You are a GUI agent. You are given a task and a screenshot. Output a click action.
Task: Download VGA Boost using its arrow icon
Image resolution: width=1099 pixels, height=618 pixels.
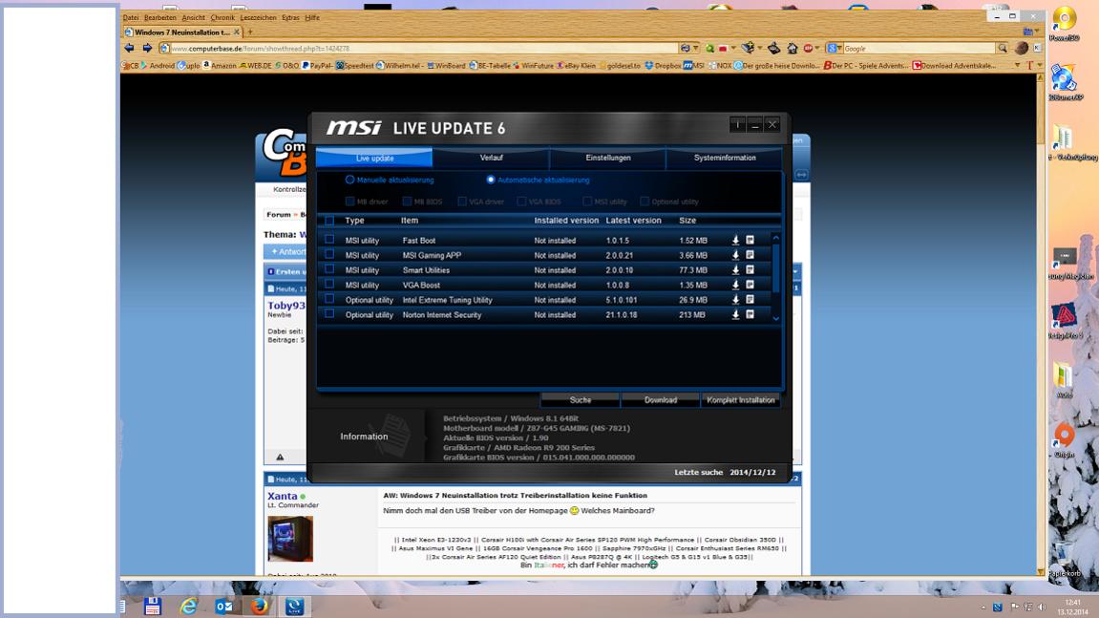(735, 284)
